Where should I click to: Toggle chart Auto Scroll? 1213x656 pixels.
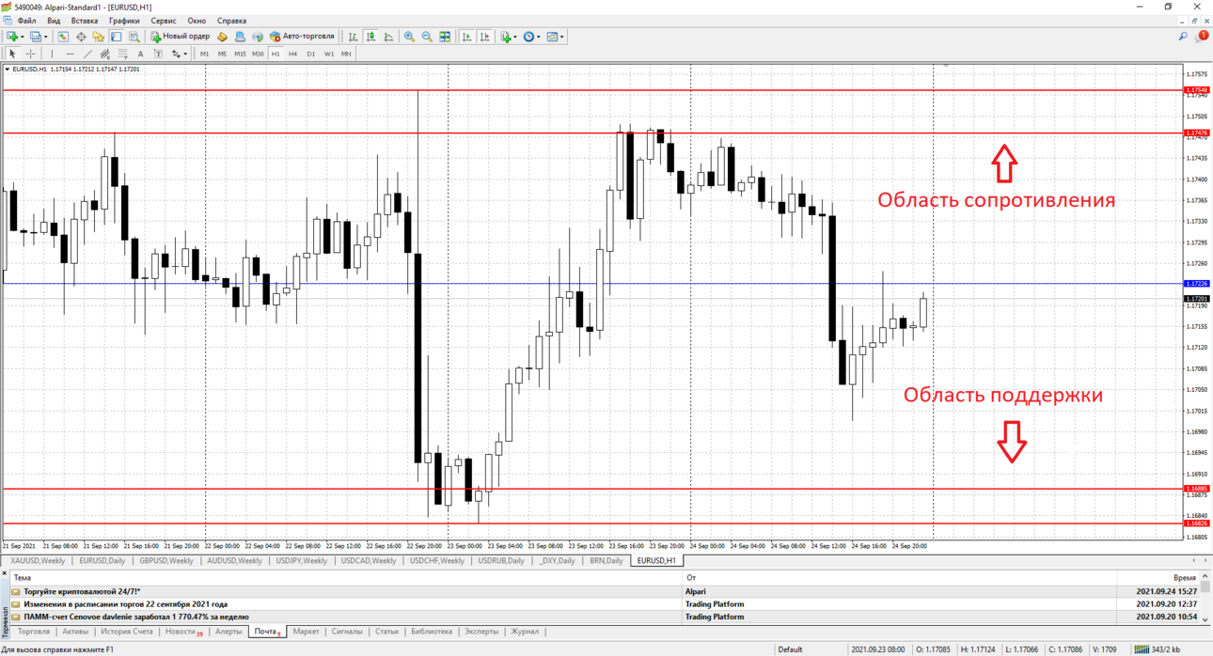point(466,37)
